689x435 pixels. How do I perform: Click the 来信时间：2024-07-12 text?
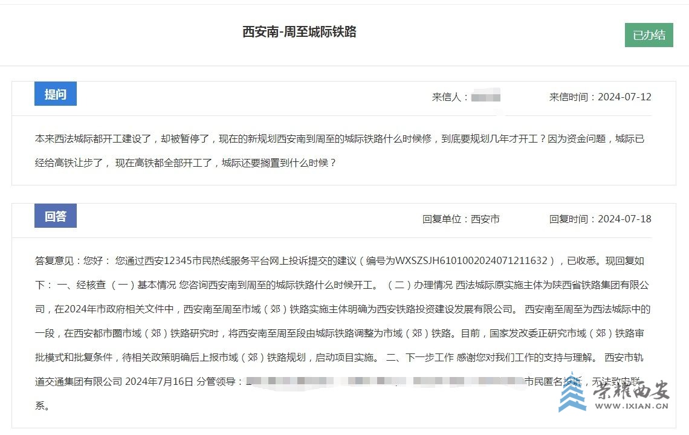tap(600, 97)
